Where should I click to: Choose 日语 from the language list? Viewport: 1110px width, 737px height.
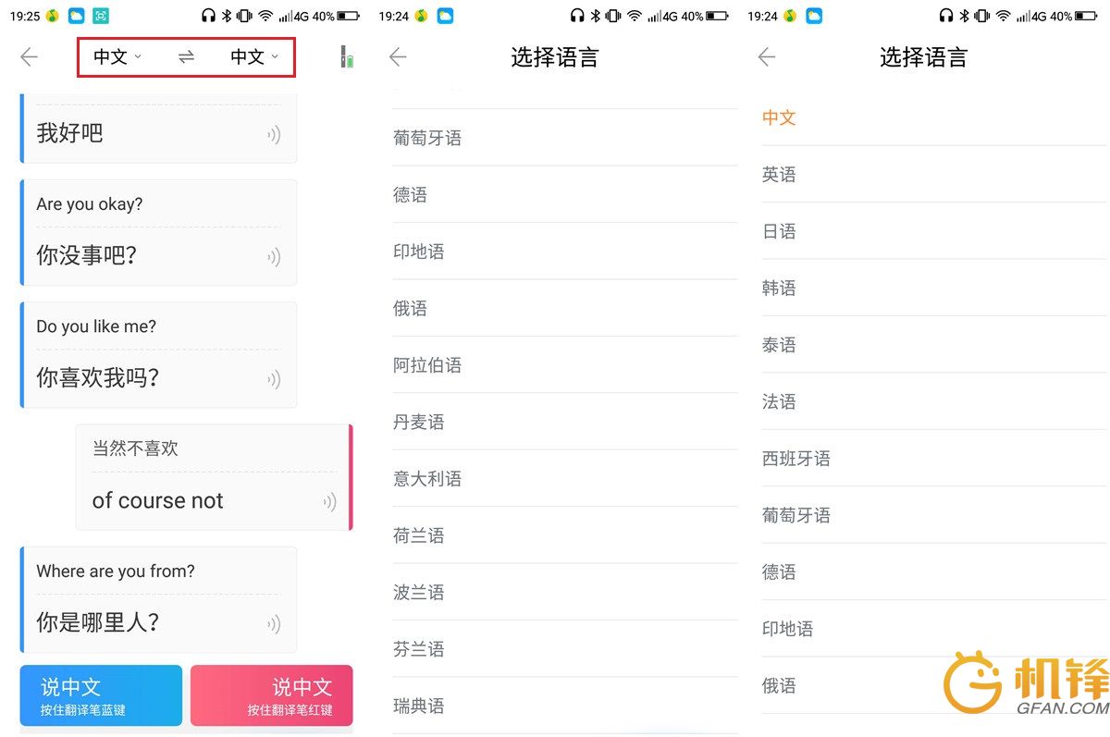point(779,231)
